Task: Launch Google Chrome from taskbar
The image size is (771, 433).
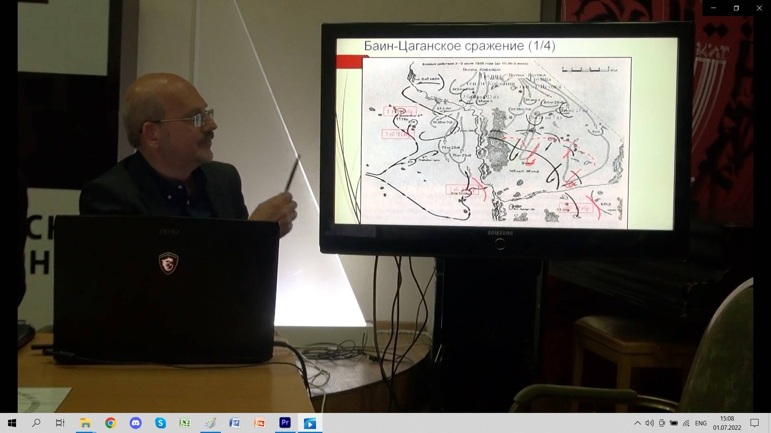Action: 110,423
